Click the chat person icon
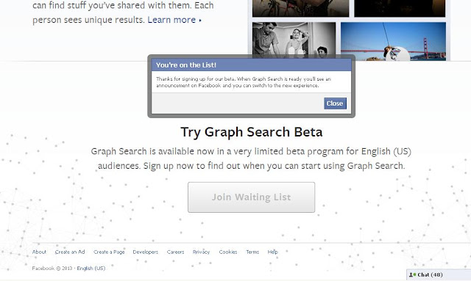471x281 pixels. [x=412, y=274]
